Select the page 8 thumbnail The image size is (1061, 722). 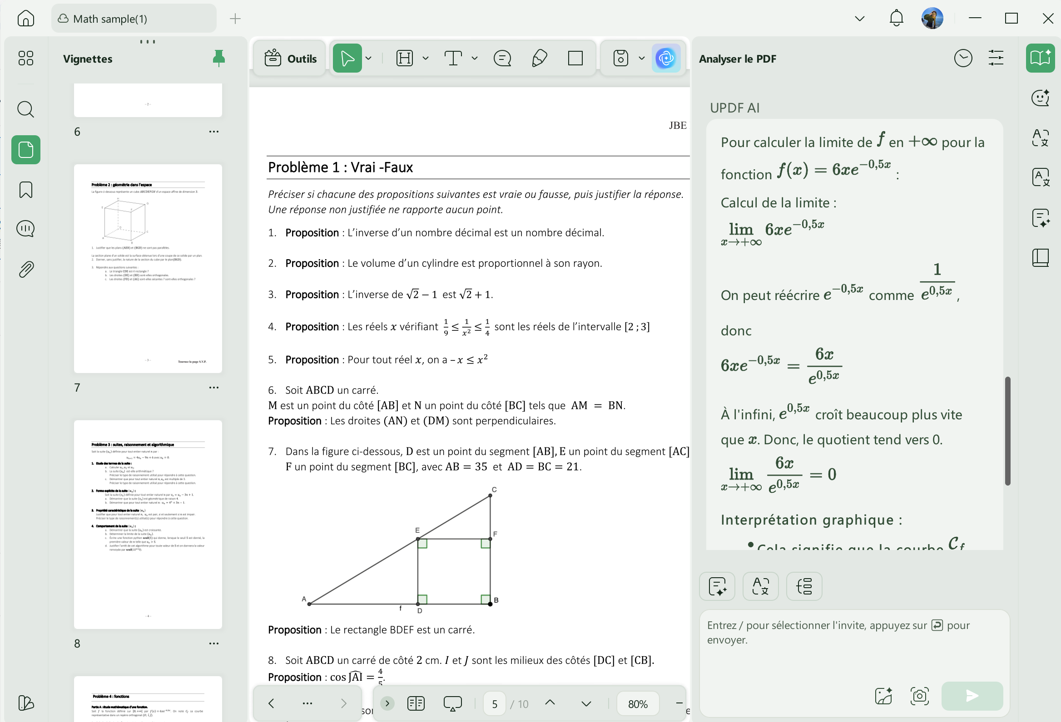[x=148, y=525]
